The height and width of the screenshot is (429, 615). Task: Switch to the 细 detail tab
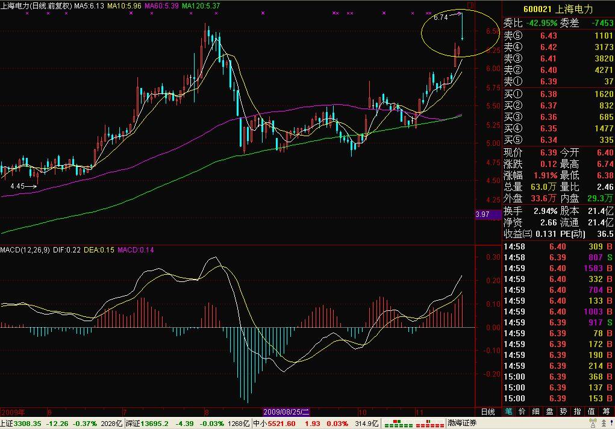(x=535, y=412)
